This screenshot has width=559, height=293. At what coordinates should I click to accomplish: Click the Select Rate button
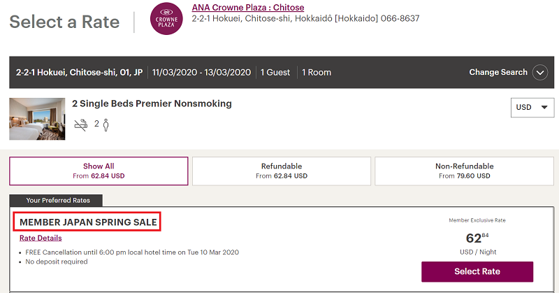click(x=477, y=271)
